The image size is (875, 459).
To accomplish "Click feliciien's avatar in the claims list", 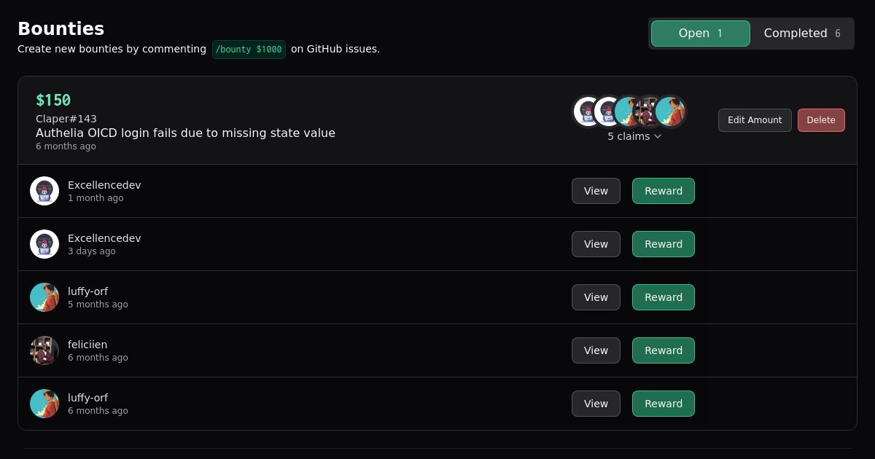I will point(44,350).
